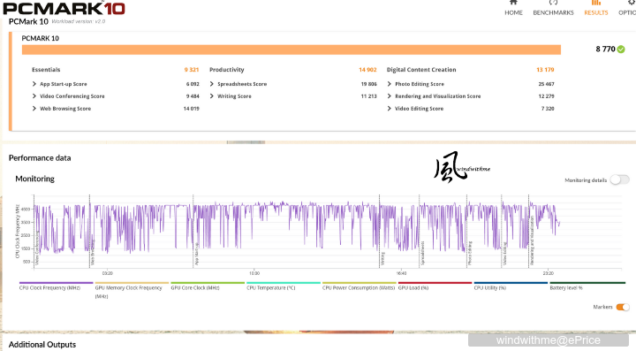Click the Rendering and Visualization chart marker
The height and width of the screenshot is (351, 636).
532,240
